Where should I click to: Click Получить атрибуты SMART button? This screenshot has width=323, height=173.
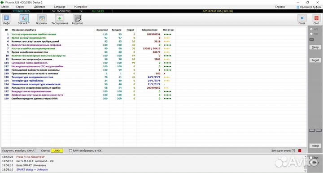pos(19,151)
